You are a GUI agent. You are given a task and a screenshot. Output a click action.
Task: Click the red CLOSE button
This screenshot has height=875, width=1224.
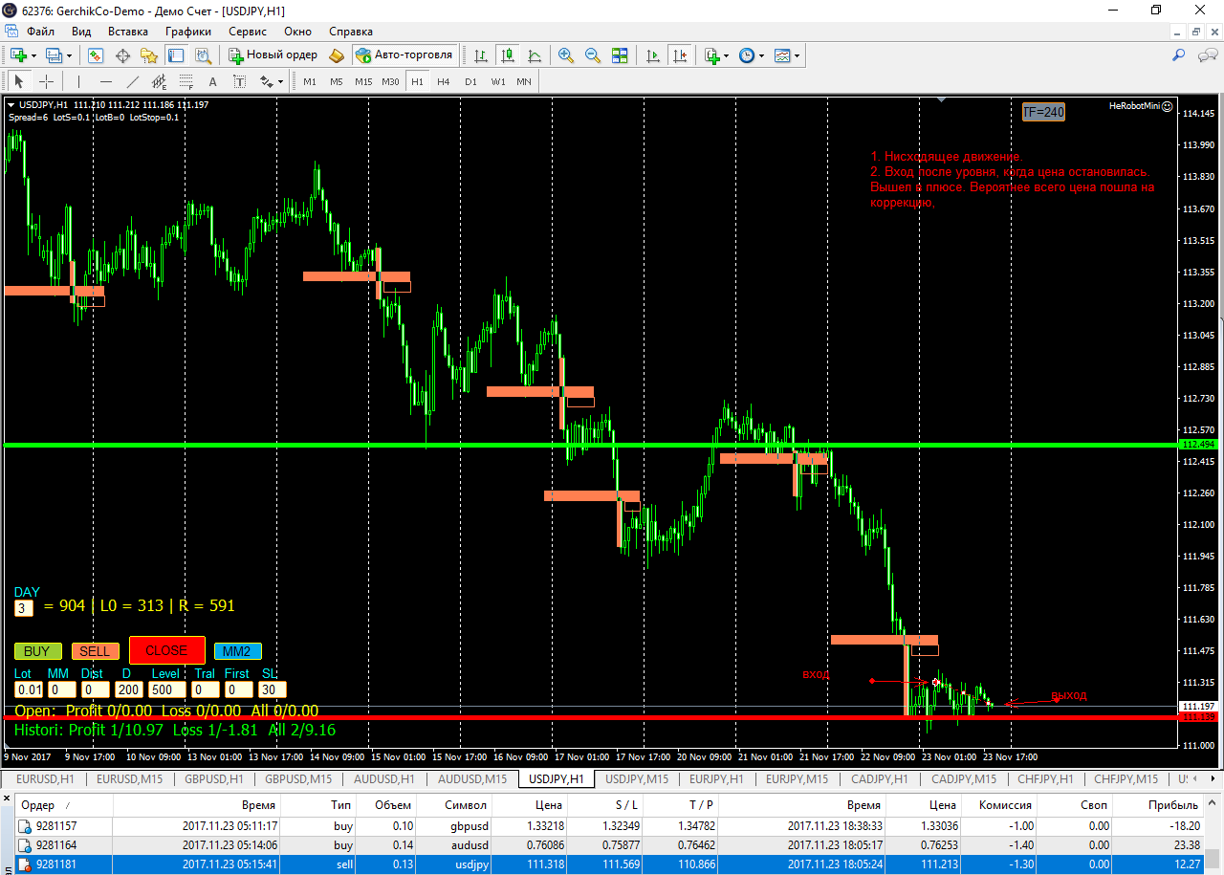coord(166,650)
